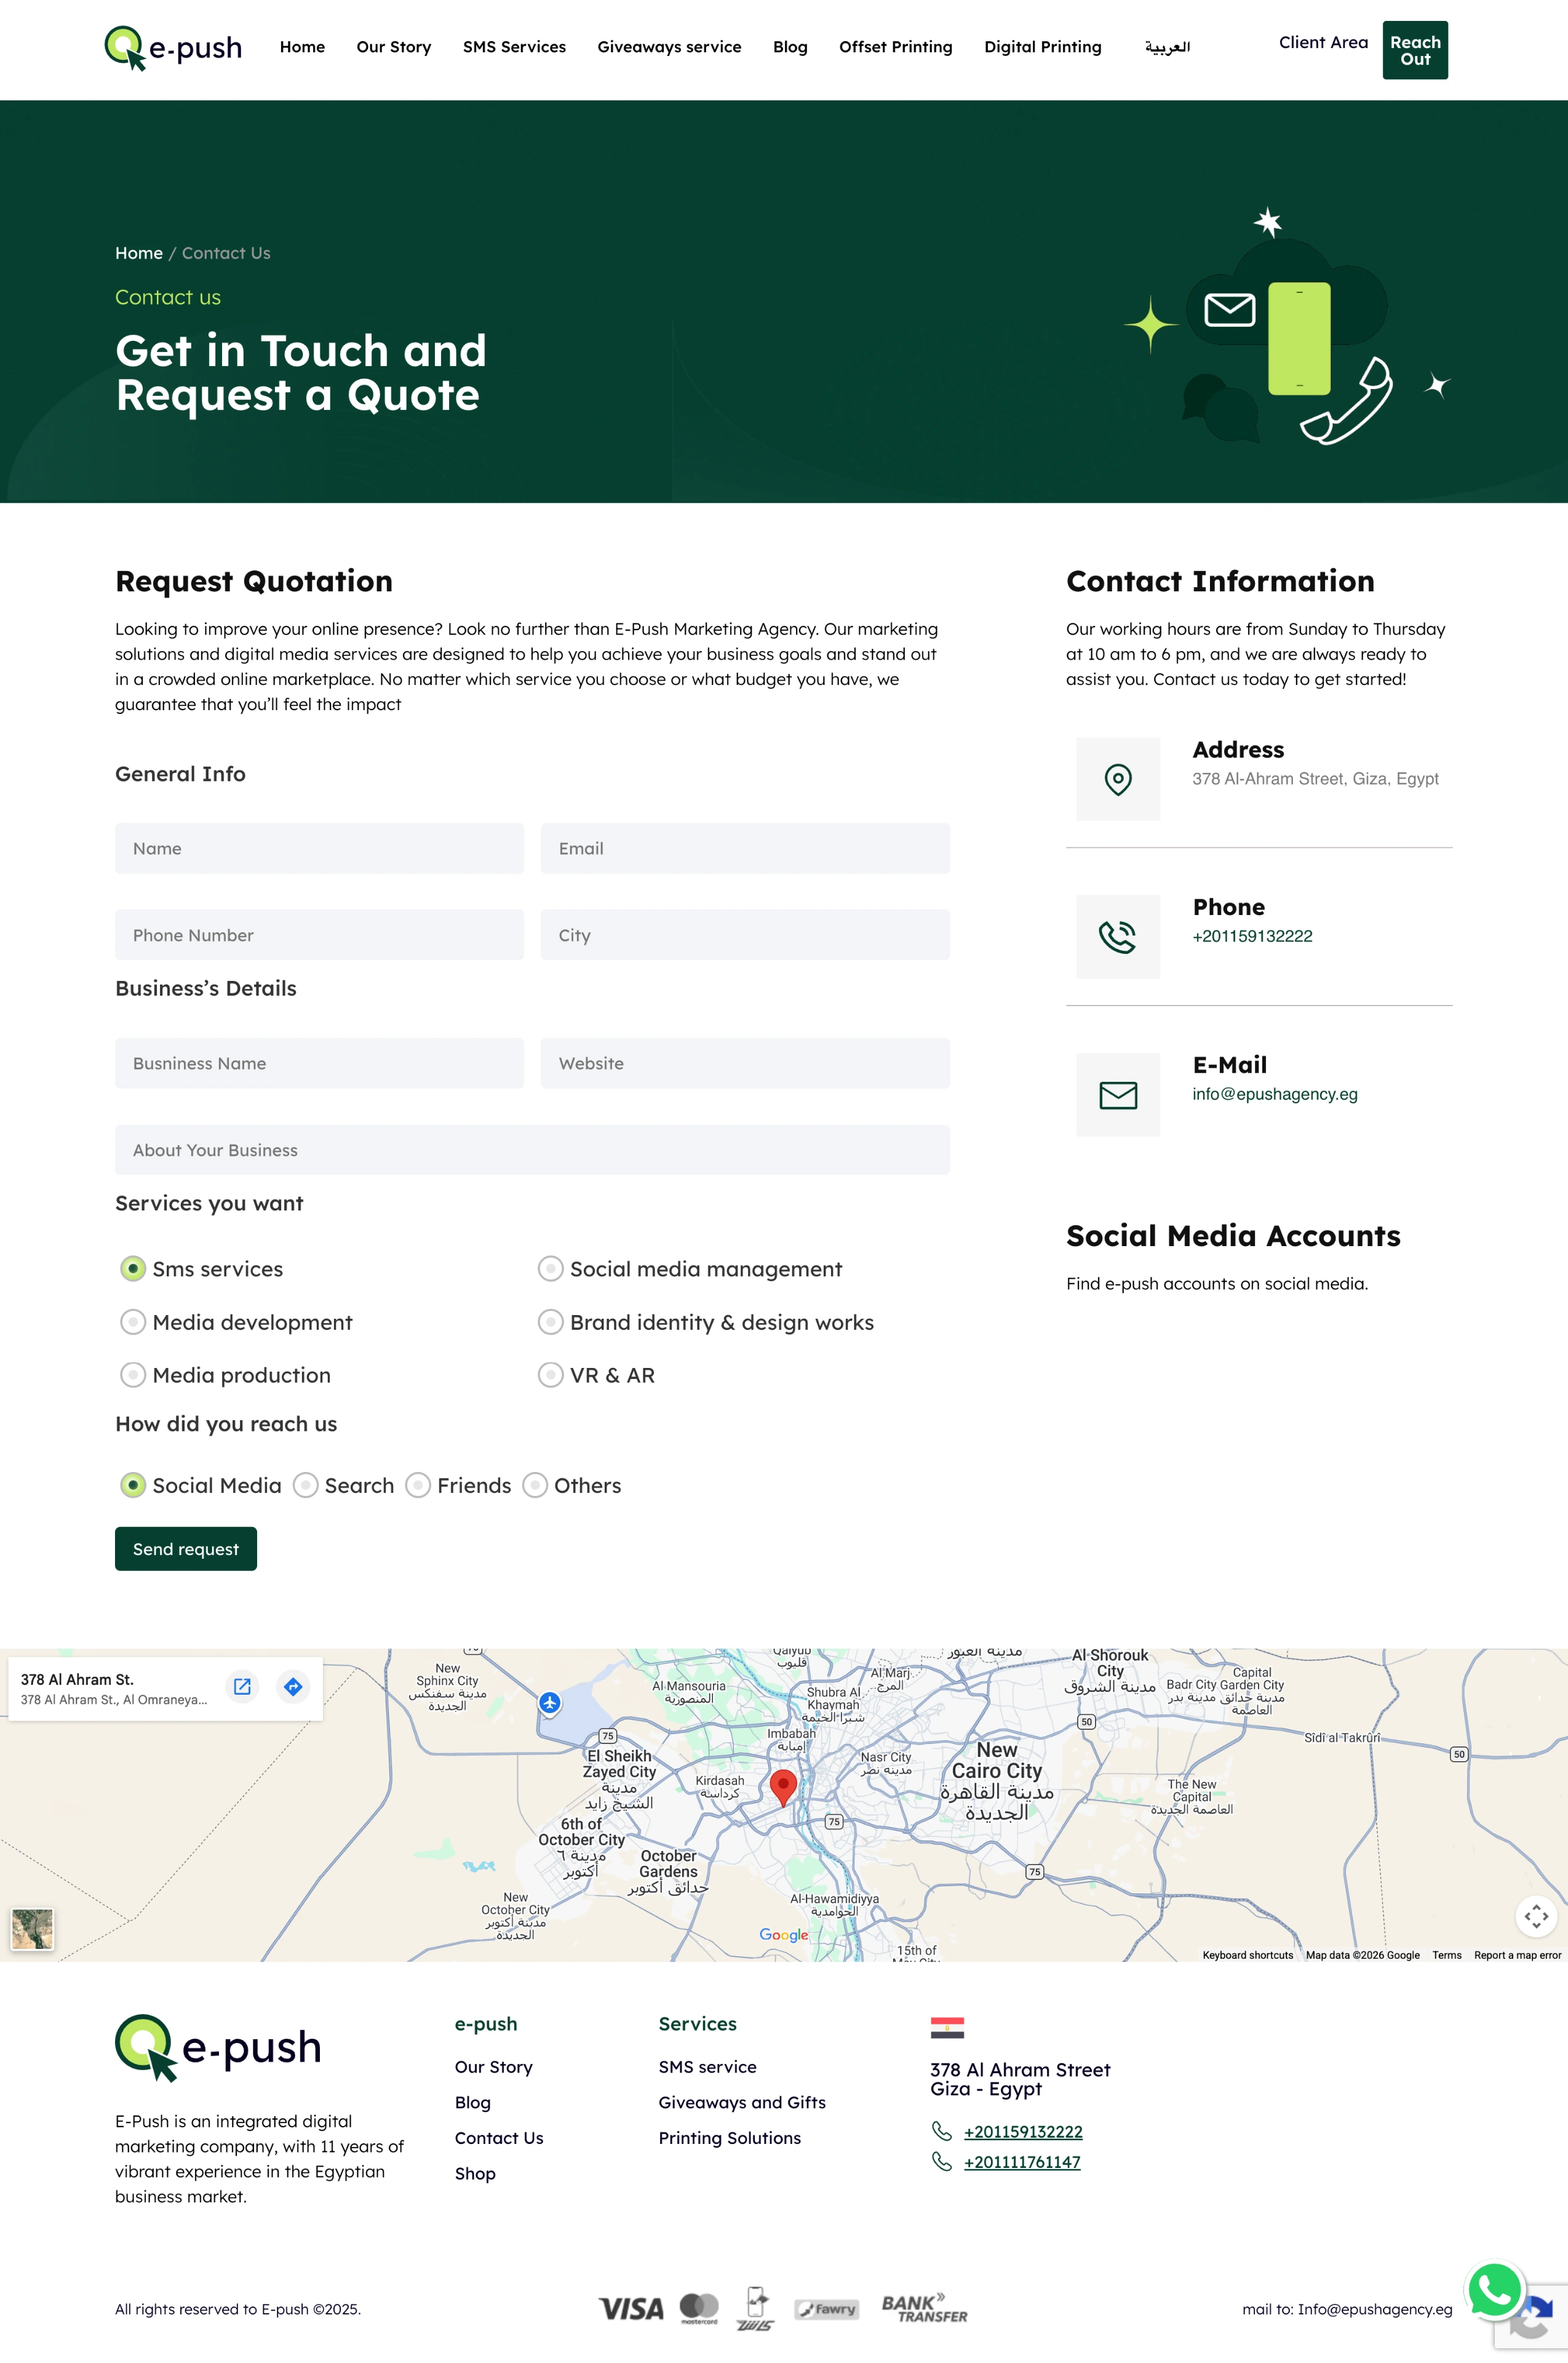This screenshot has height=2363, width=1568.
Task: Click the Egypt flag icon in footer
Action: [947, 2028]
